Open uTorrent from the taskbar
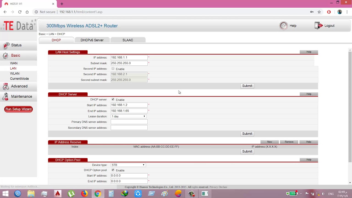 pyautogui.click(x=71, y=194)
